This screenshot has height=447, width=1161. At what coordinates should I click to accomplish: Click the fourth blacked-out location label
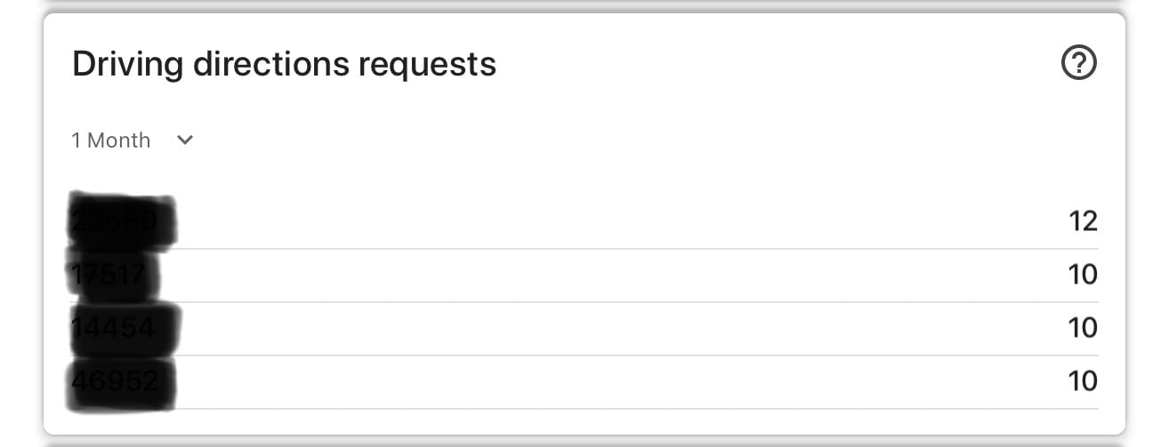(x=121, y=383)
